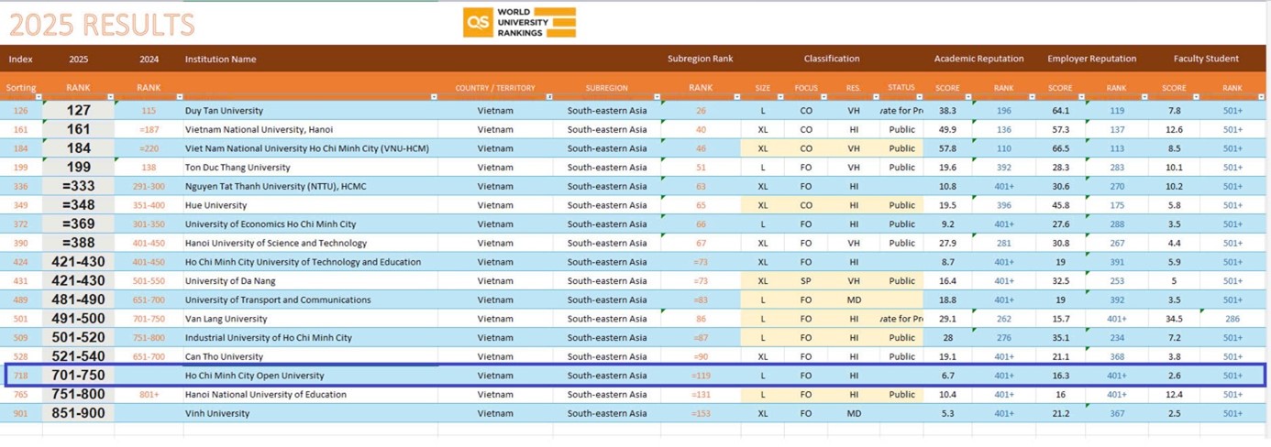Screen dimensions: 1271x447
Task: Select the employer score 66.5 cell
Action: pos(1061,148)
